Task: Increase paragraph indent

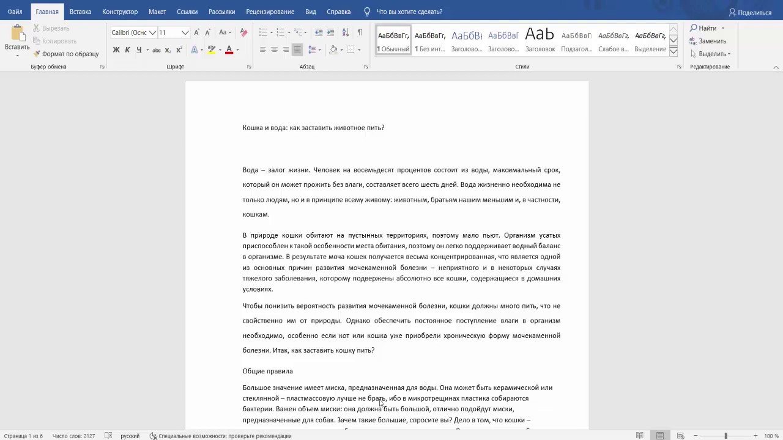Action: [x=330, y=32]
